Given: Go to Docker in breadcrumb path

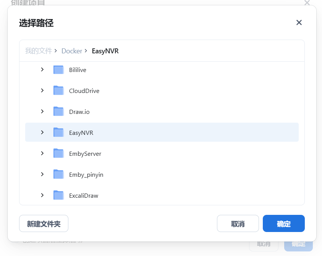Looking at the screenshot, I should [x=72, y=51].
